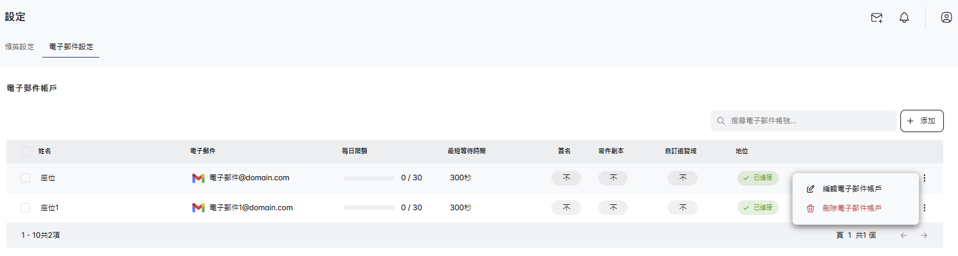Click the pencil edit icon in popup menu
Image resolution: width=958 pixels, height=256 pixels.
click(810, 189)
